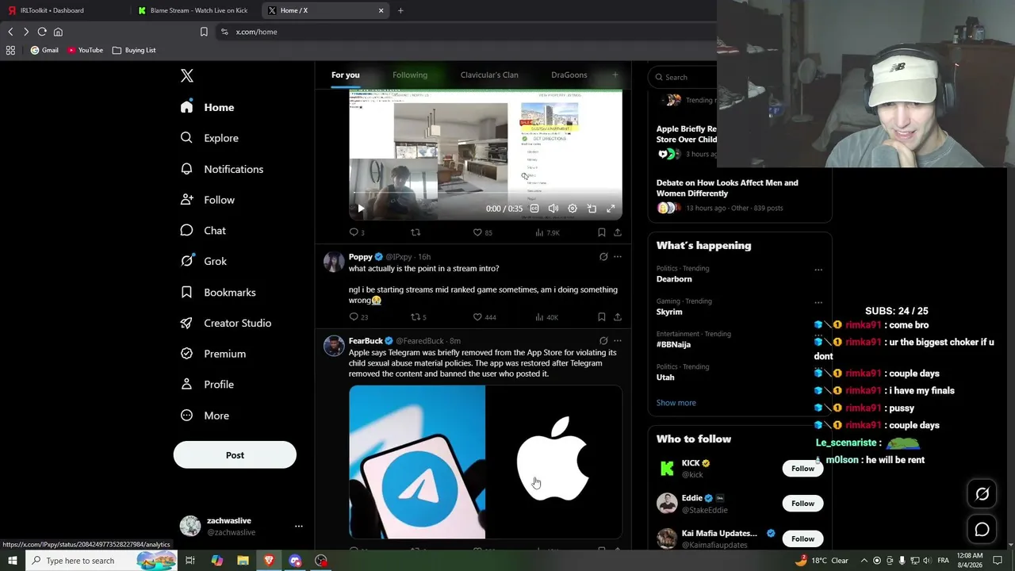This screenshot has height=571, width=1015.
Task: Click the video progress bar
Action: click(485, 193)
